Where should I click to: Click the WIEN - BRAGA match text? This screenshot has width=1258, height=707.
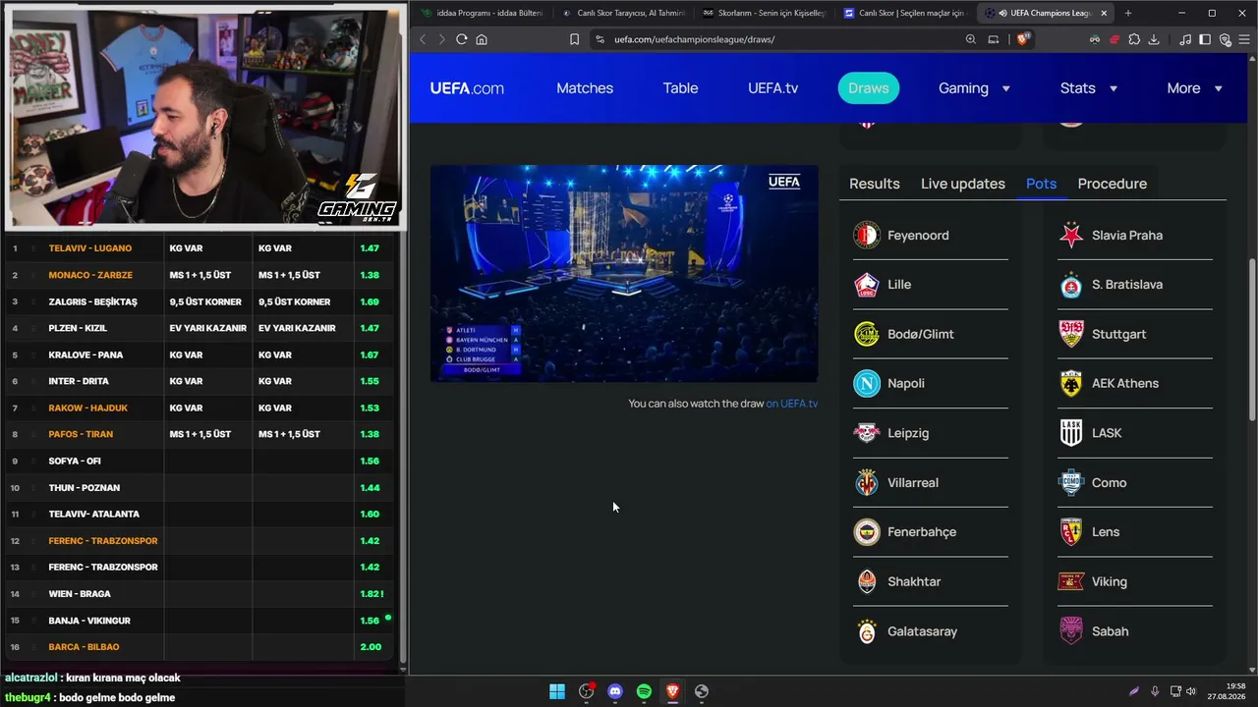(x=80, y=594)
